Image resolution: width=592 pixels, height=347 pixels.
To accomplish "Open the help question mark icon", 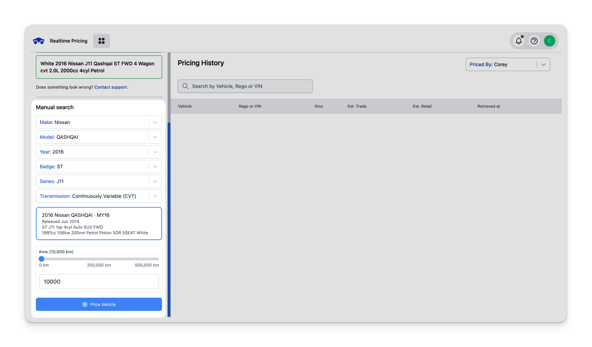I will [x=534, y=41].
